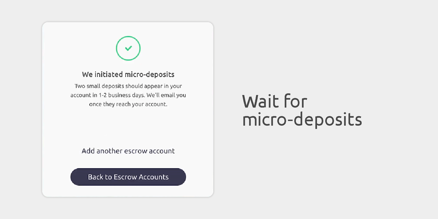Click the word 'We'll email you'
Image resolution: width=438 pixels, height=219 pixels.
pos(166,95)
